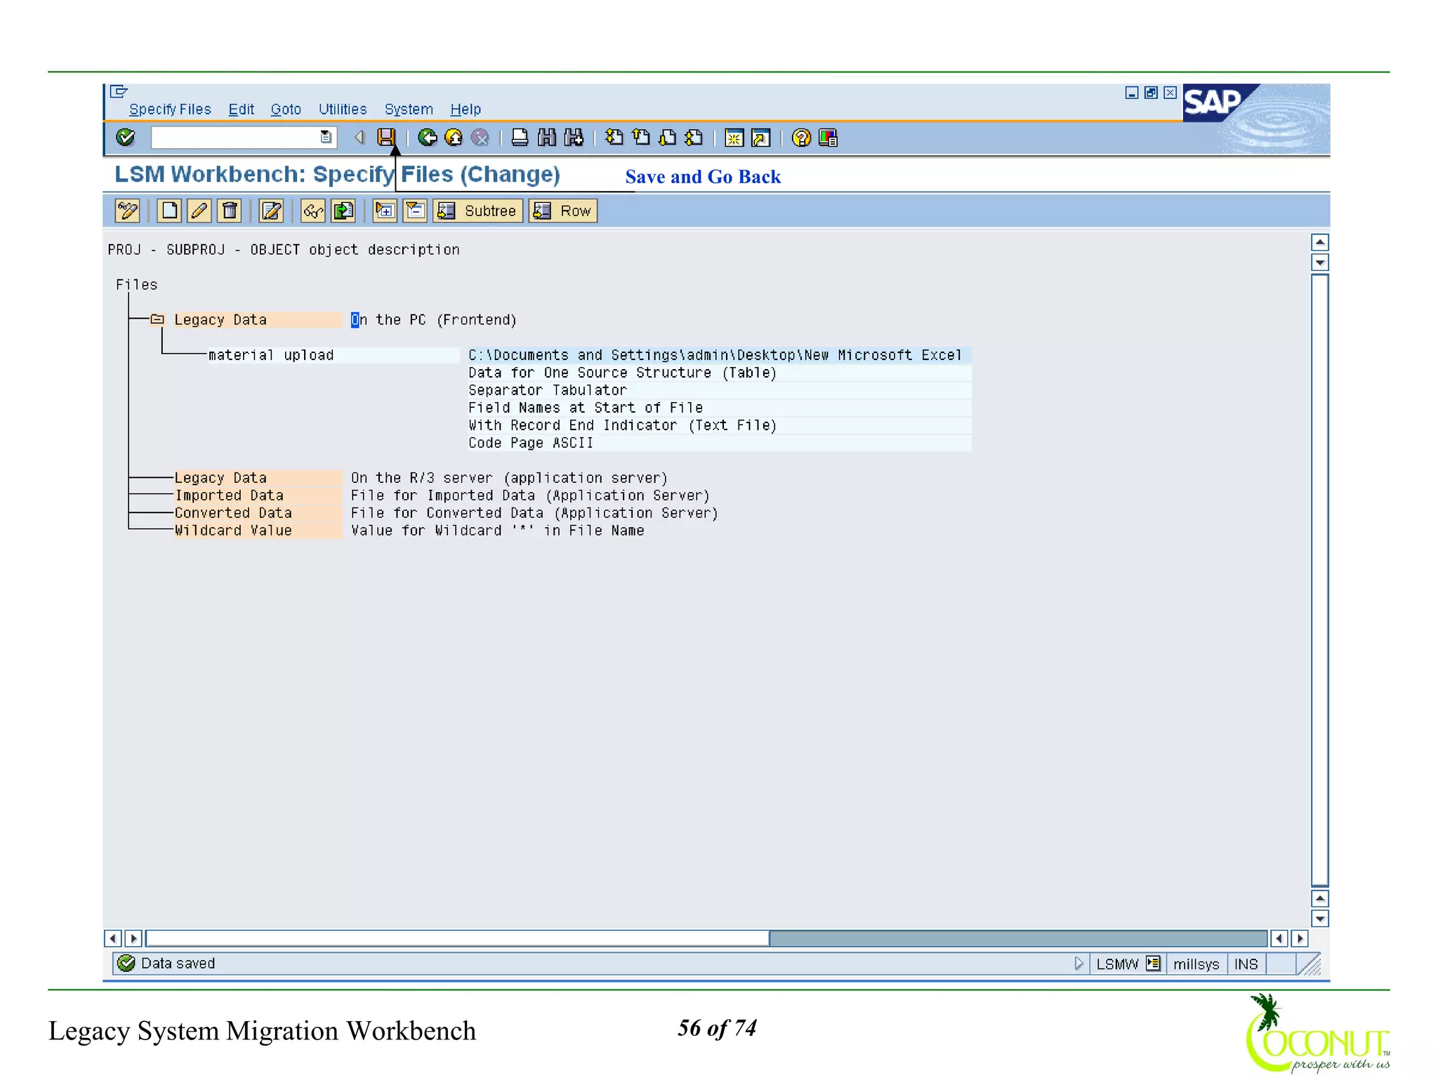Click the SAP window menu icon
Screen dimensions: 1438x1078
119,91
